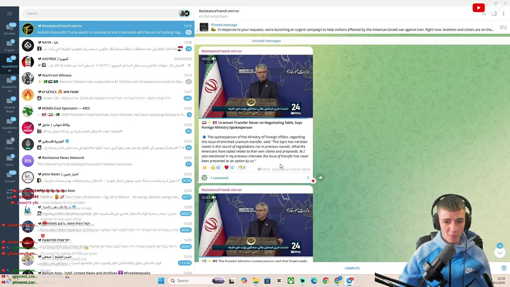Screen dimensions: 510x287
Task: Open File Explorer from the taskbar
Action: pos(256,281)
